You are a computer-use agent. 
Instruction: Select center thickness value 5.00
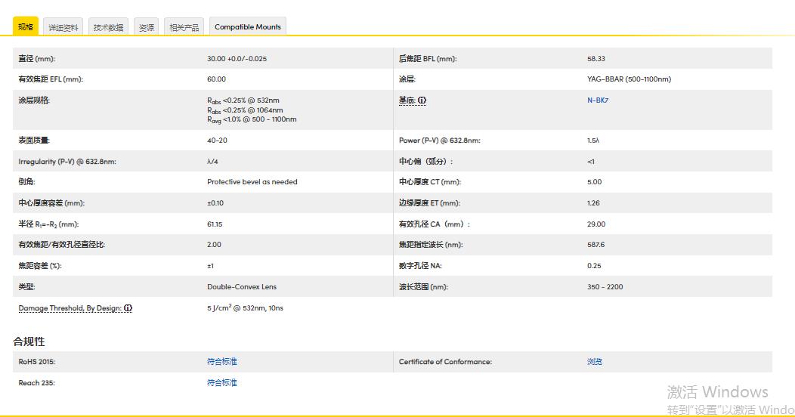click(x=595, y=182)
